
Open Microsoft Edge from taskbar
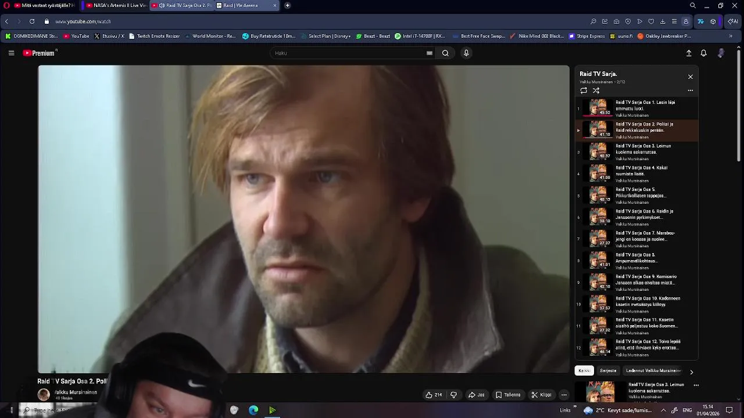click(253, 410)
